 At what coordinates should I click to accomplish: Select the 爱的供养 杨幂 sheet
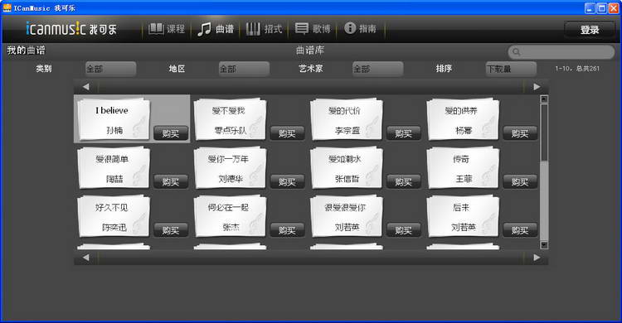463,119
